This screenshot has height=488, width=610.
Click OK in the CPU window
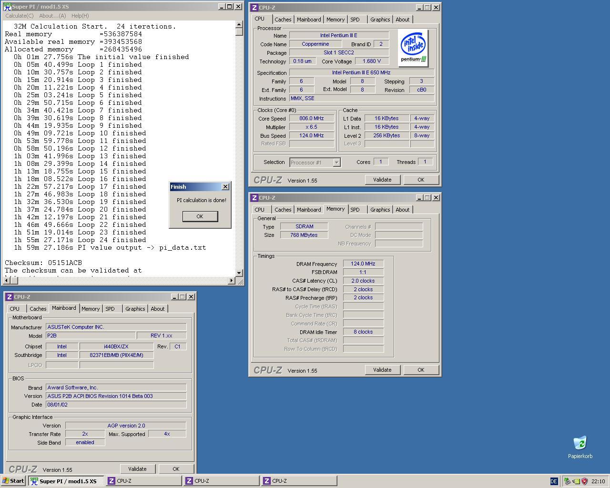[421, 180]
